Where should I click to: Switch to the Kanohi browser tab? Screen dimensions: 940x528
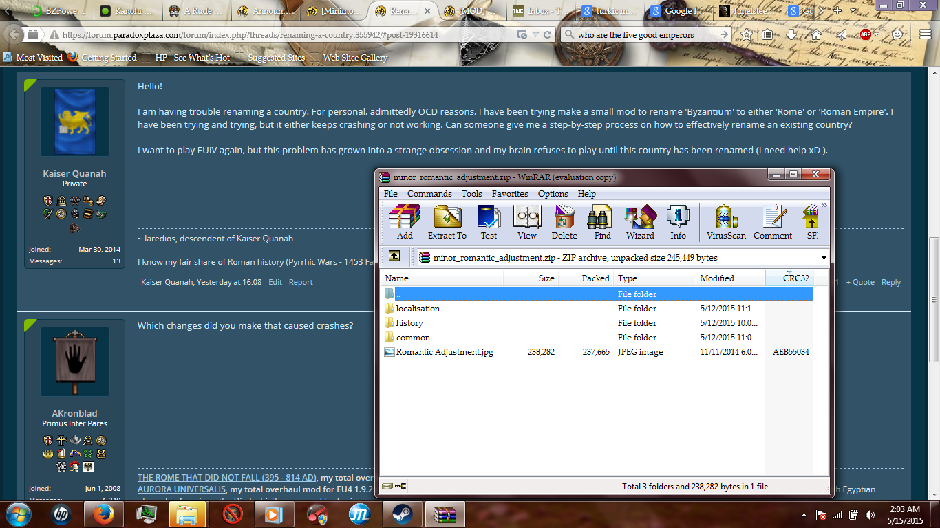tap(129, 11)
